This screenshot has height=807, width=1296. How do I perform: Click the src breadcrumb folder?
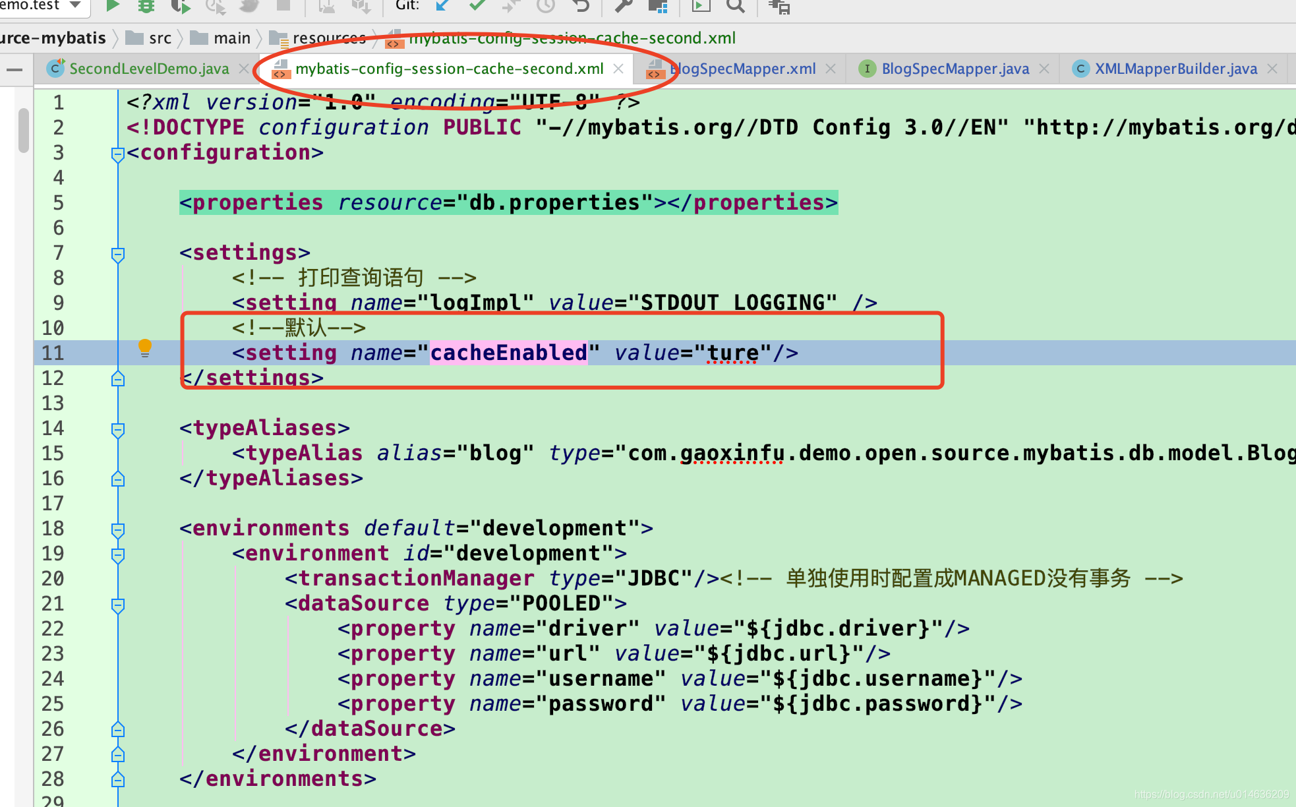pyautogui.click(x=149, y=38)
